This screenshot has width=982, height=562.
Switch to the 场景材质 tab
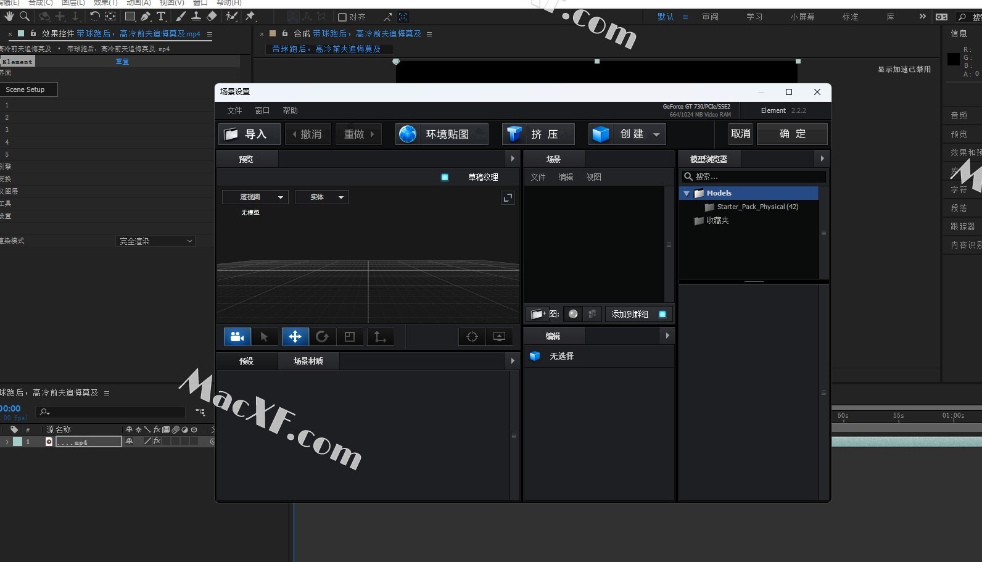(x=308, y=361)
